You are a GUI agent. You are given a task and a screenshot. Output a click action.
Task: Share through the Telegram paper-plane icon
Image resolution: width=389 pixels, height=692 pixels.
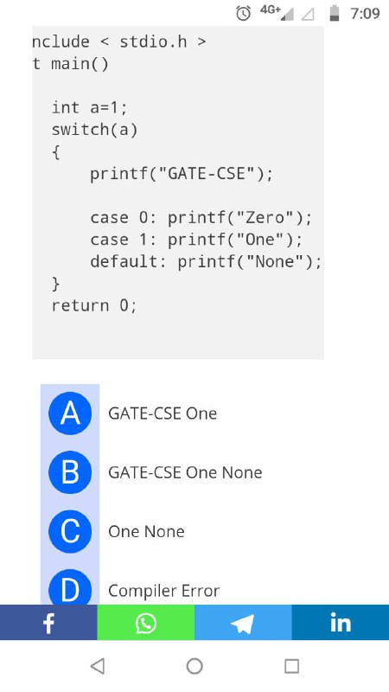243,623
